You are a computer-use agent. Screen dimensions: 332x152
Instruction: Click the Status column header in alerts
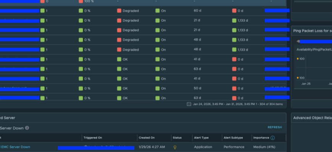pyautogui.click(x=177, y=138)
